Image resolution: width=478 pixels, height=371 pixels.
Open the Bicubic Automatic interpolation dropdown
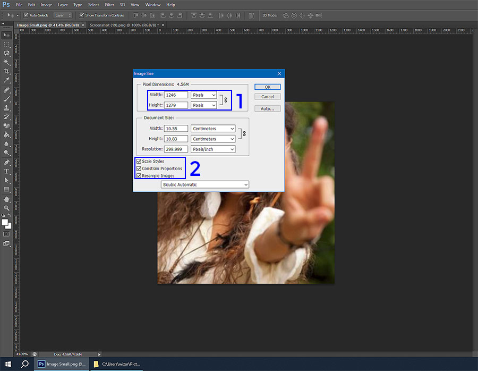(204, 184)
